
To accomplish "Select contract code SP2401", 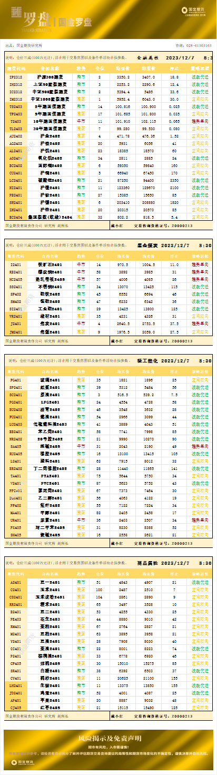I will click(x=16, y=387).
